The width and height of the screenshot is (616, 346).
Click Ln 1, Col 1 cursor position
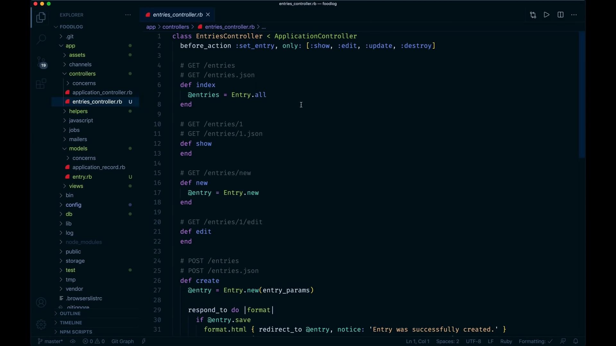[x=418, y=342]
